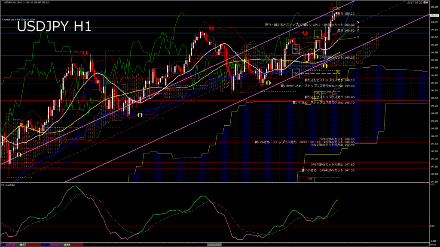Click the green label at bottom right of the time bar
The image size is (440, 247).
point(214,245)
